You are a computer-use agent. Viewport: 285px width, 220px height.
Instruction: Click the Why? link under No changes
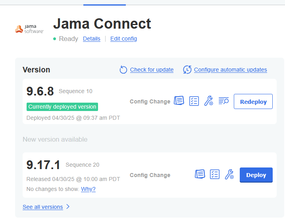(x=89, y=189)
